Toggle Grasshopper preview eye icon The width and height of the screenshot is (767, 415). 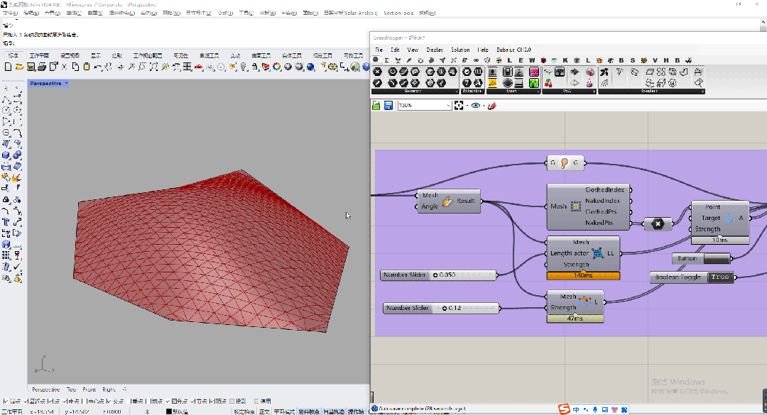[x=475, y=106]
